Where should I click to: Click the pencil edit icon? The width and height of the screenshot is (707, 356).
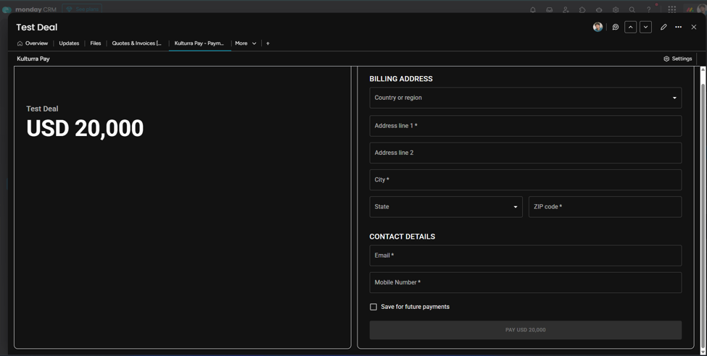[x=663, y=27]
